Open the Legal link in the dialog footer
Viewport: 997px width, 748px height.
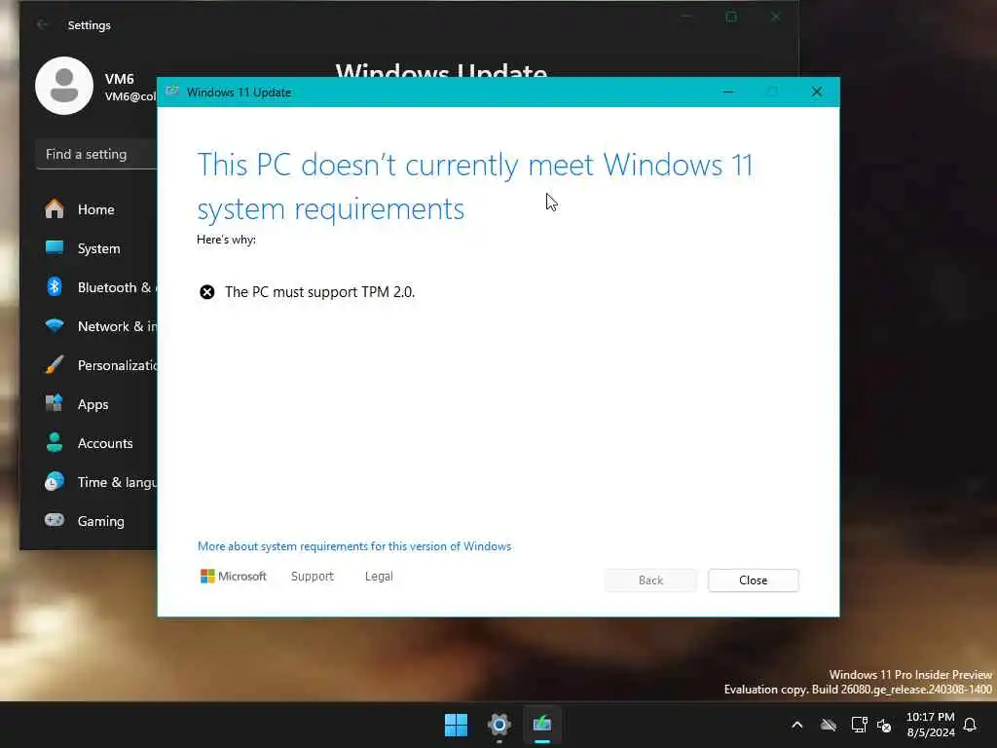379,577
